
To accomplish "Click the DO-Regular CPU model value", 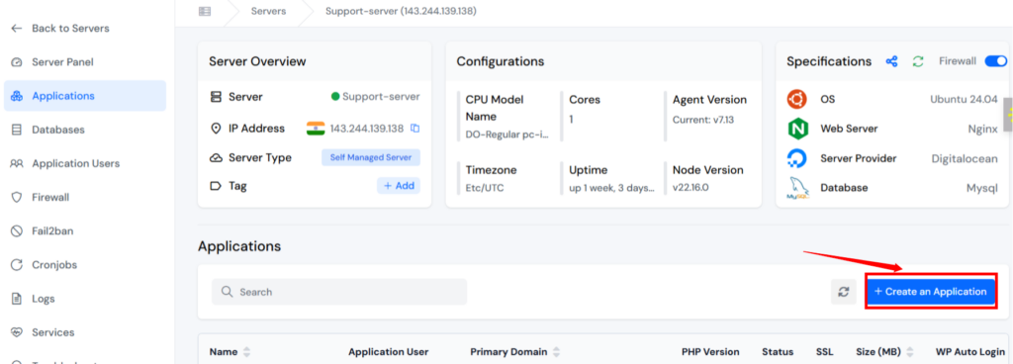I will tap(507, 136).
